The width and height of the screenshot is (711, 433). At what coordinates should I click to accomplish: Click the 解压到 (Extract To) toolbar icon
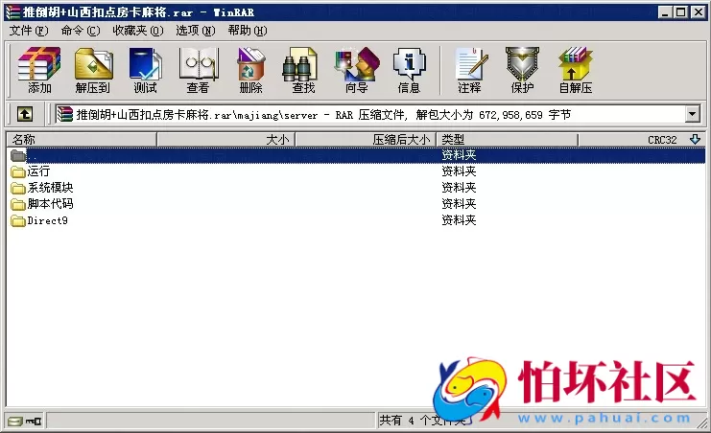point(93,70)
